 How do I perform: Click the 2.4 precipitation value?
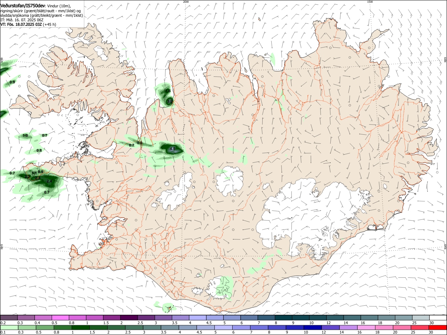pos(49,181)
